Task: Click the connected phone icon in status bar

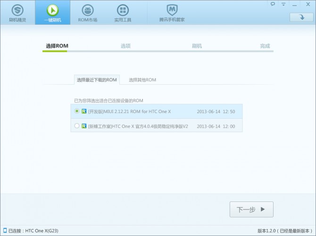Action: click(x=5, y=230)
